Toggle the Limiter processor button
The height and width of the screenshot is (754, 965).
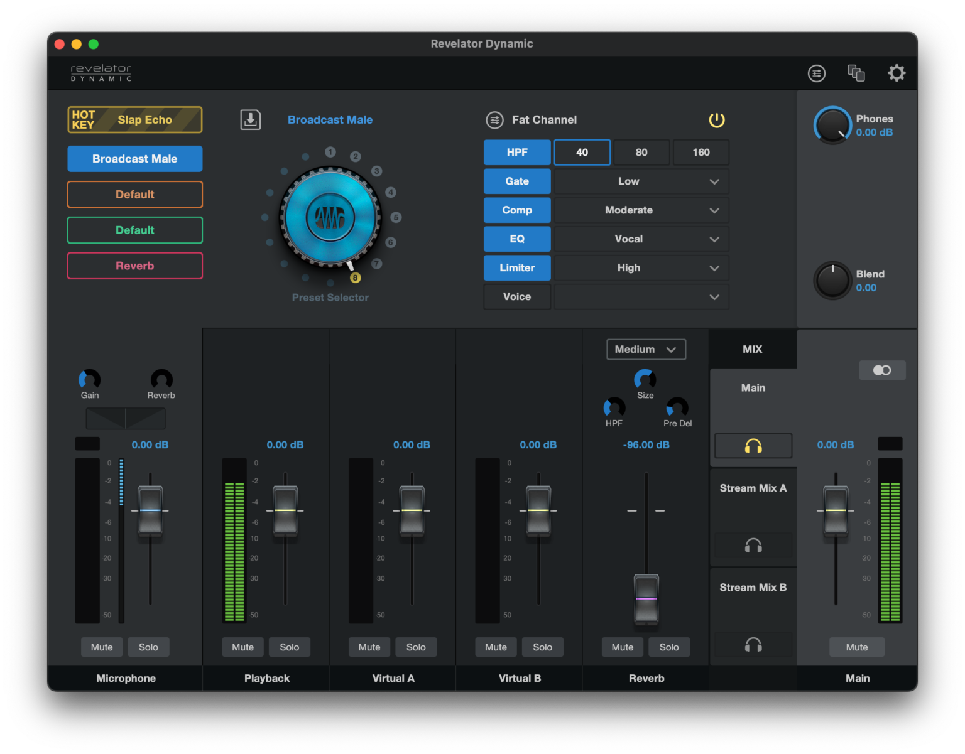pos(517,268)
